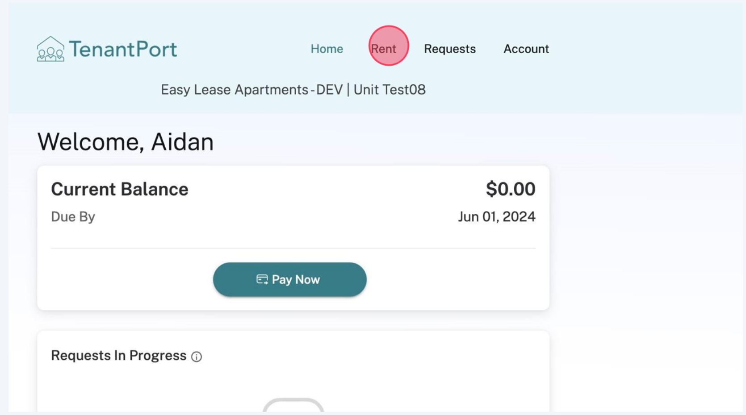This screenshot has width=746, height=415.
Task: Open the Rent navigation tab
Action: point(384,49)
